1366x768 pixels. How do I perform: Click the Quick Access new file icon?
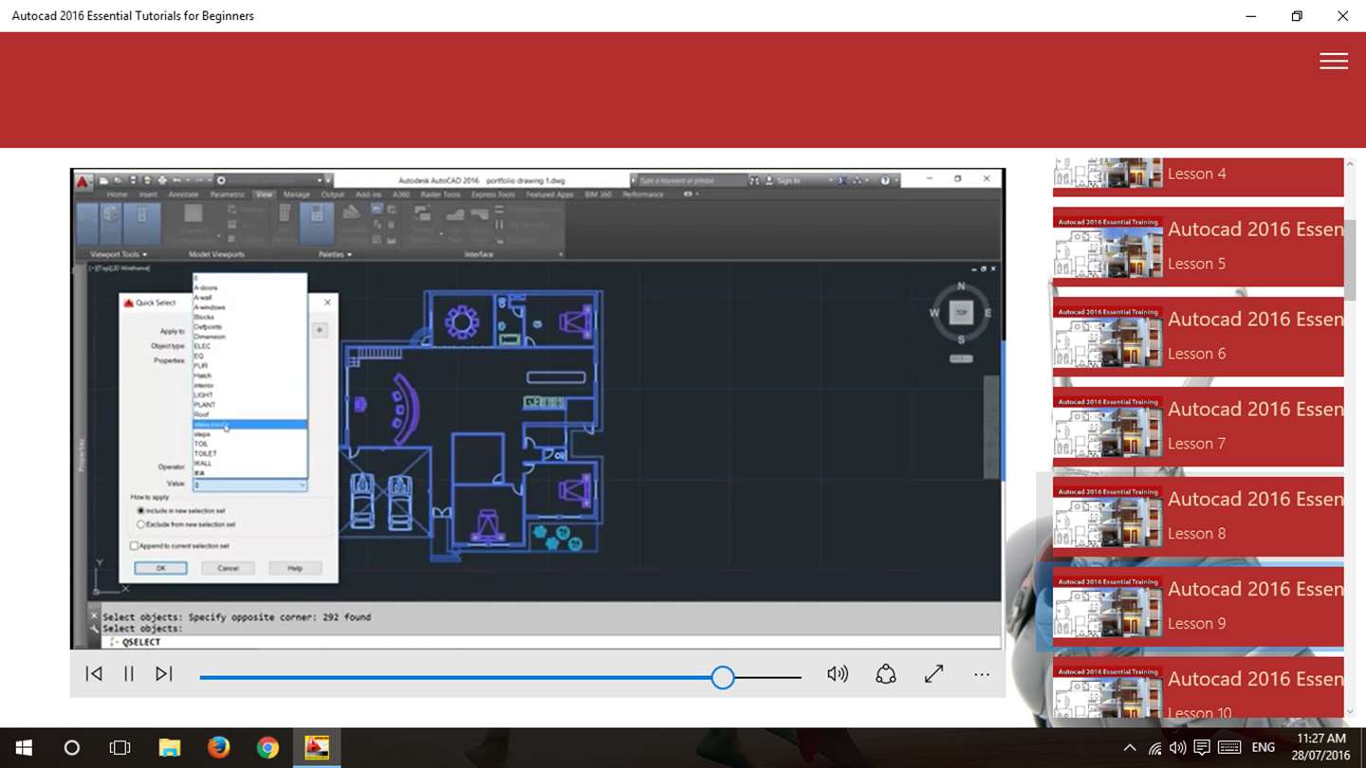(103, 180)
